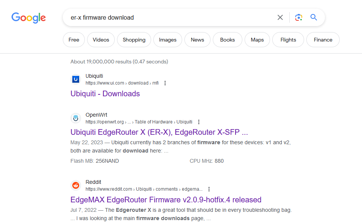Click the Reddit site favicon
Image resolution: width=362 pixels, height=222 pixels.
point(76,185)
